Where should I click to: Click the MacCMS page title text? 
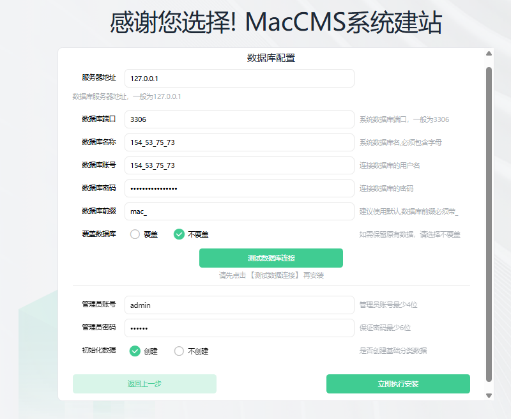tap(276, 23)
